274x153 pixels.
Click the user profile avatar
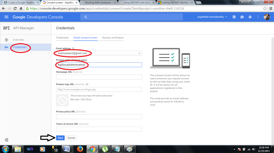[x=267, y=17]
